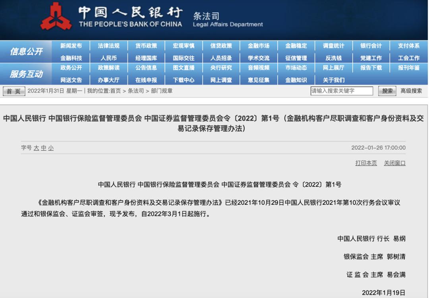Click the 搜索 search button
The height and width of the screenshot is (298, 429).
coord(387,90)
